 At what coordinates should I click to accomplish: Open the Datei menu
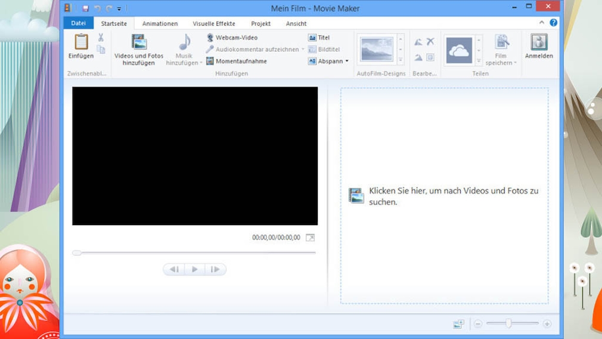click(78, 23)
